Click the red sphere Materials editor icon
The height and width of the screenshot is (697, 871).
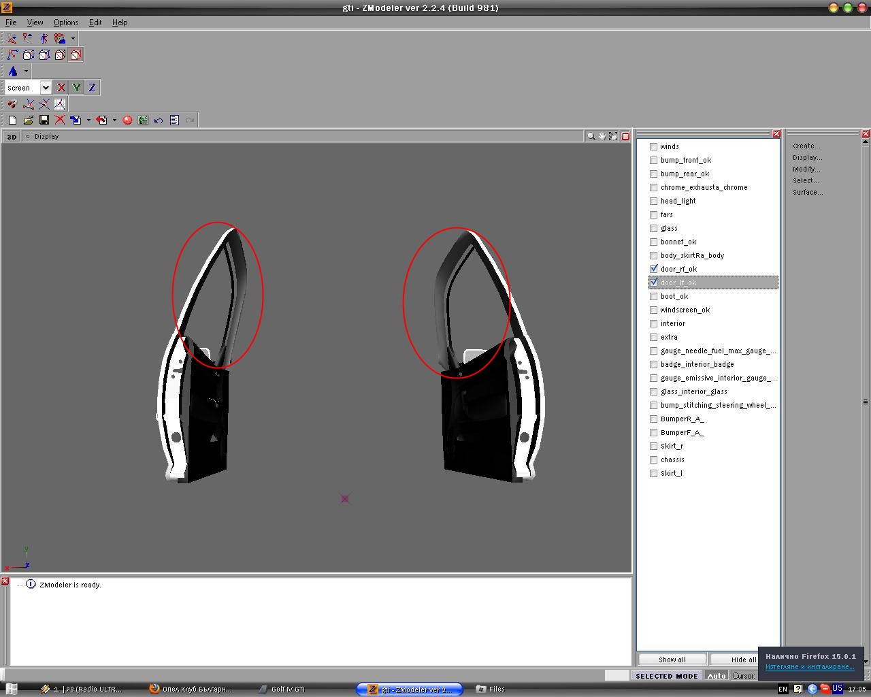tap(127, 120)
